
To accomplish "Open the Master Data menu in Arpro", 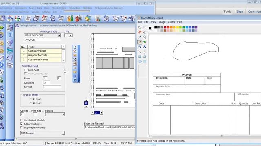I will click(x=35, y=8).
